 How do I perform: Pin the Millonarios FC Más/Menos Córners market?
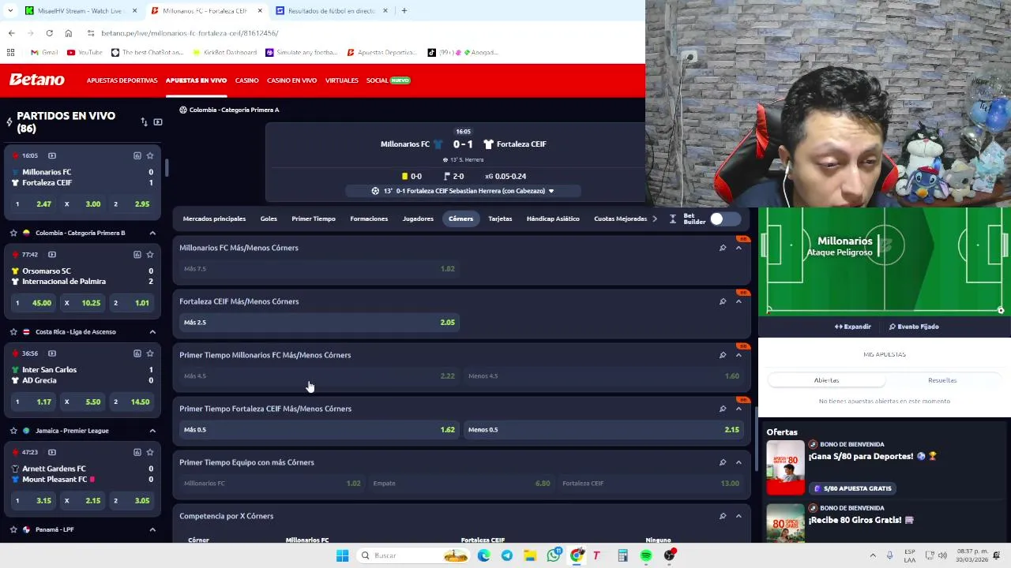point(722,248)
